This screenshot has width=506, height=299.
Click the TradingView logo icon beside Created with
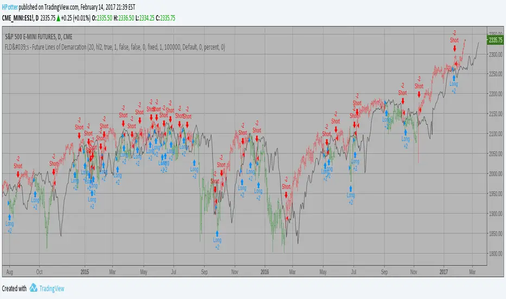tap(34, 288)
